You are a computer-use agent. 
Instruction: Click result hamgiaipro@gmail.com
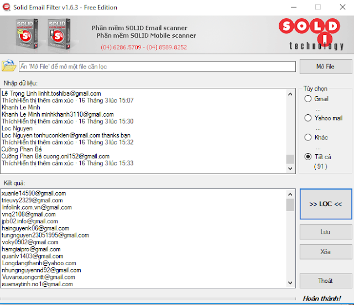[x=31, y=249]
